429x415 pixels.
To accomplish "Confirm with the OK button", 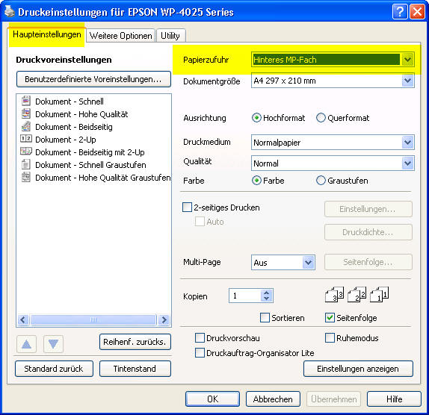I will click(x=212, y=399).
